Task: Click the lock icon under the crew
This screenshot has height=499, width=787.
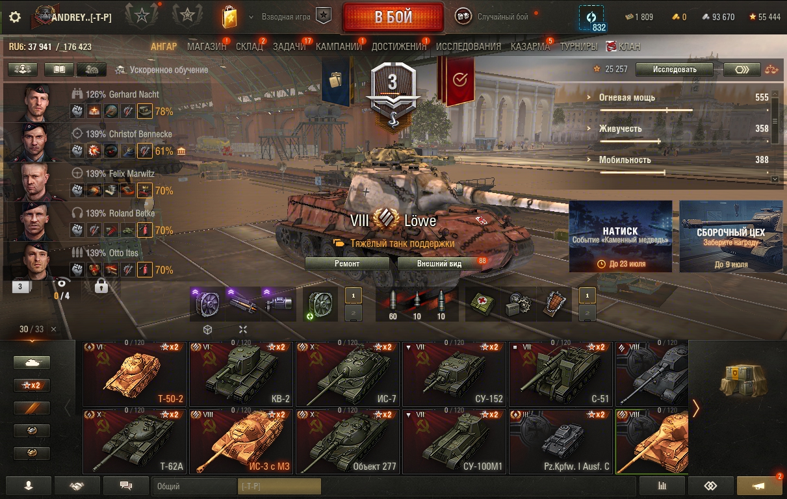Action: 101,286
